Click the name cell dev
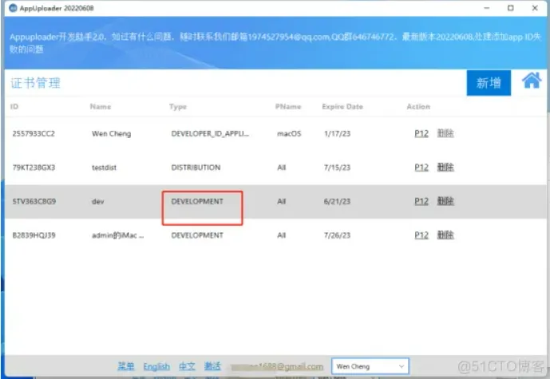The height and width of the screenshot is (379, 550). pos(98,202)
